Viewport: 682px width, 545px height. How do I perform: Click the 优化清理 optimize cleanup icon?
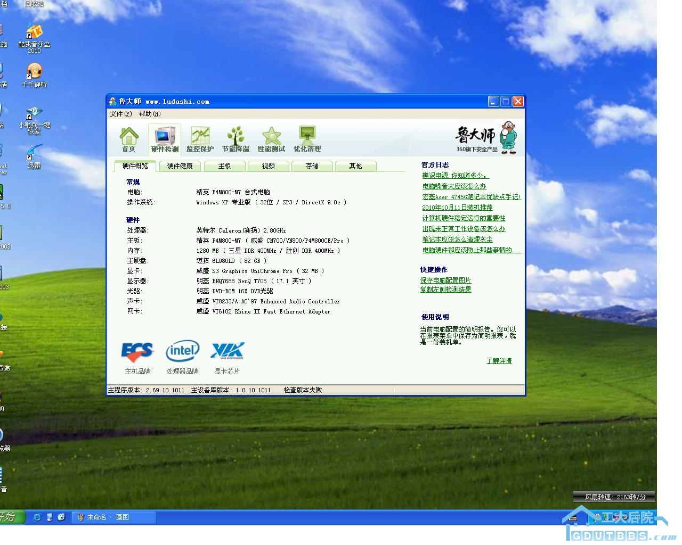tap(307, 139)
